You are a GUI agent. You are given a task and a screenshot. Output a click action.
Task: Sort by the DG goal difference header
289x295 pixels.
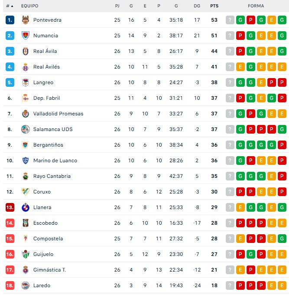point(197,6)
